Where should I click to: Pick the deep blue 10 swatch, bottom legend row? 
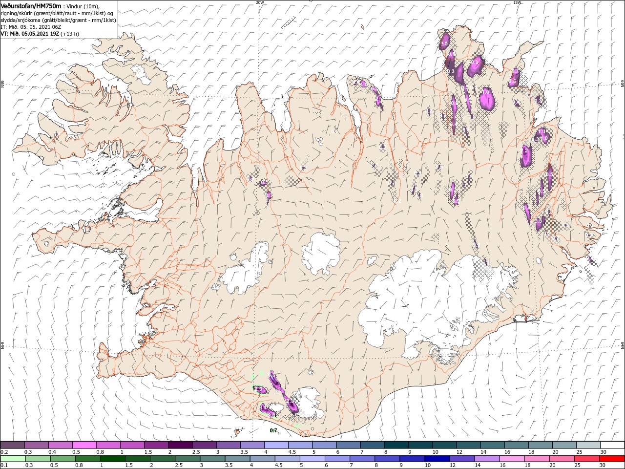click(438, 459)
